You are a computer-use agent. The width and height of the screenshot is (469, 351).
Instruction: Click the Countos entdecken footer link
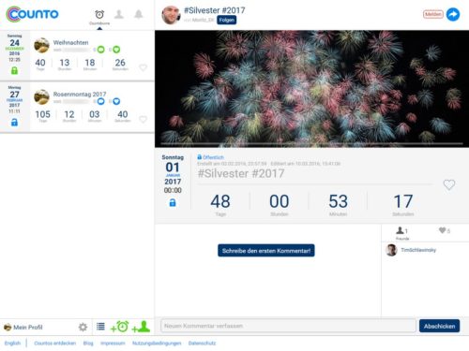[x=55, y=344]
